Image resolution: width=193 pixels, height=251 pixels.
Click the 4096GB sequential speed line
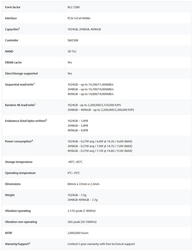pos(91,94)
